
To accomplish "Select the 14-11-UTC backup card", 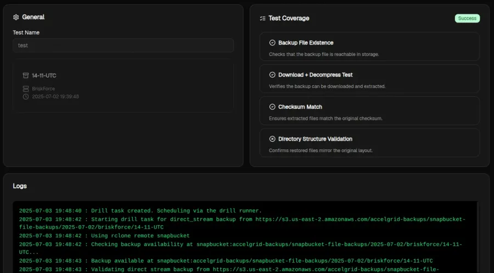I will 123,86.
